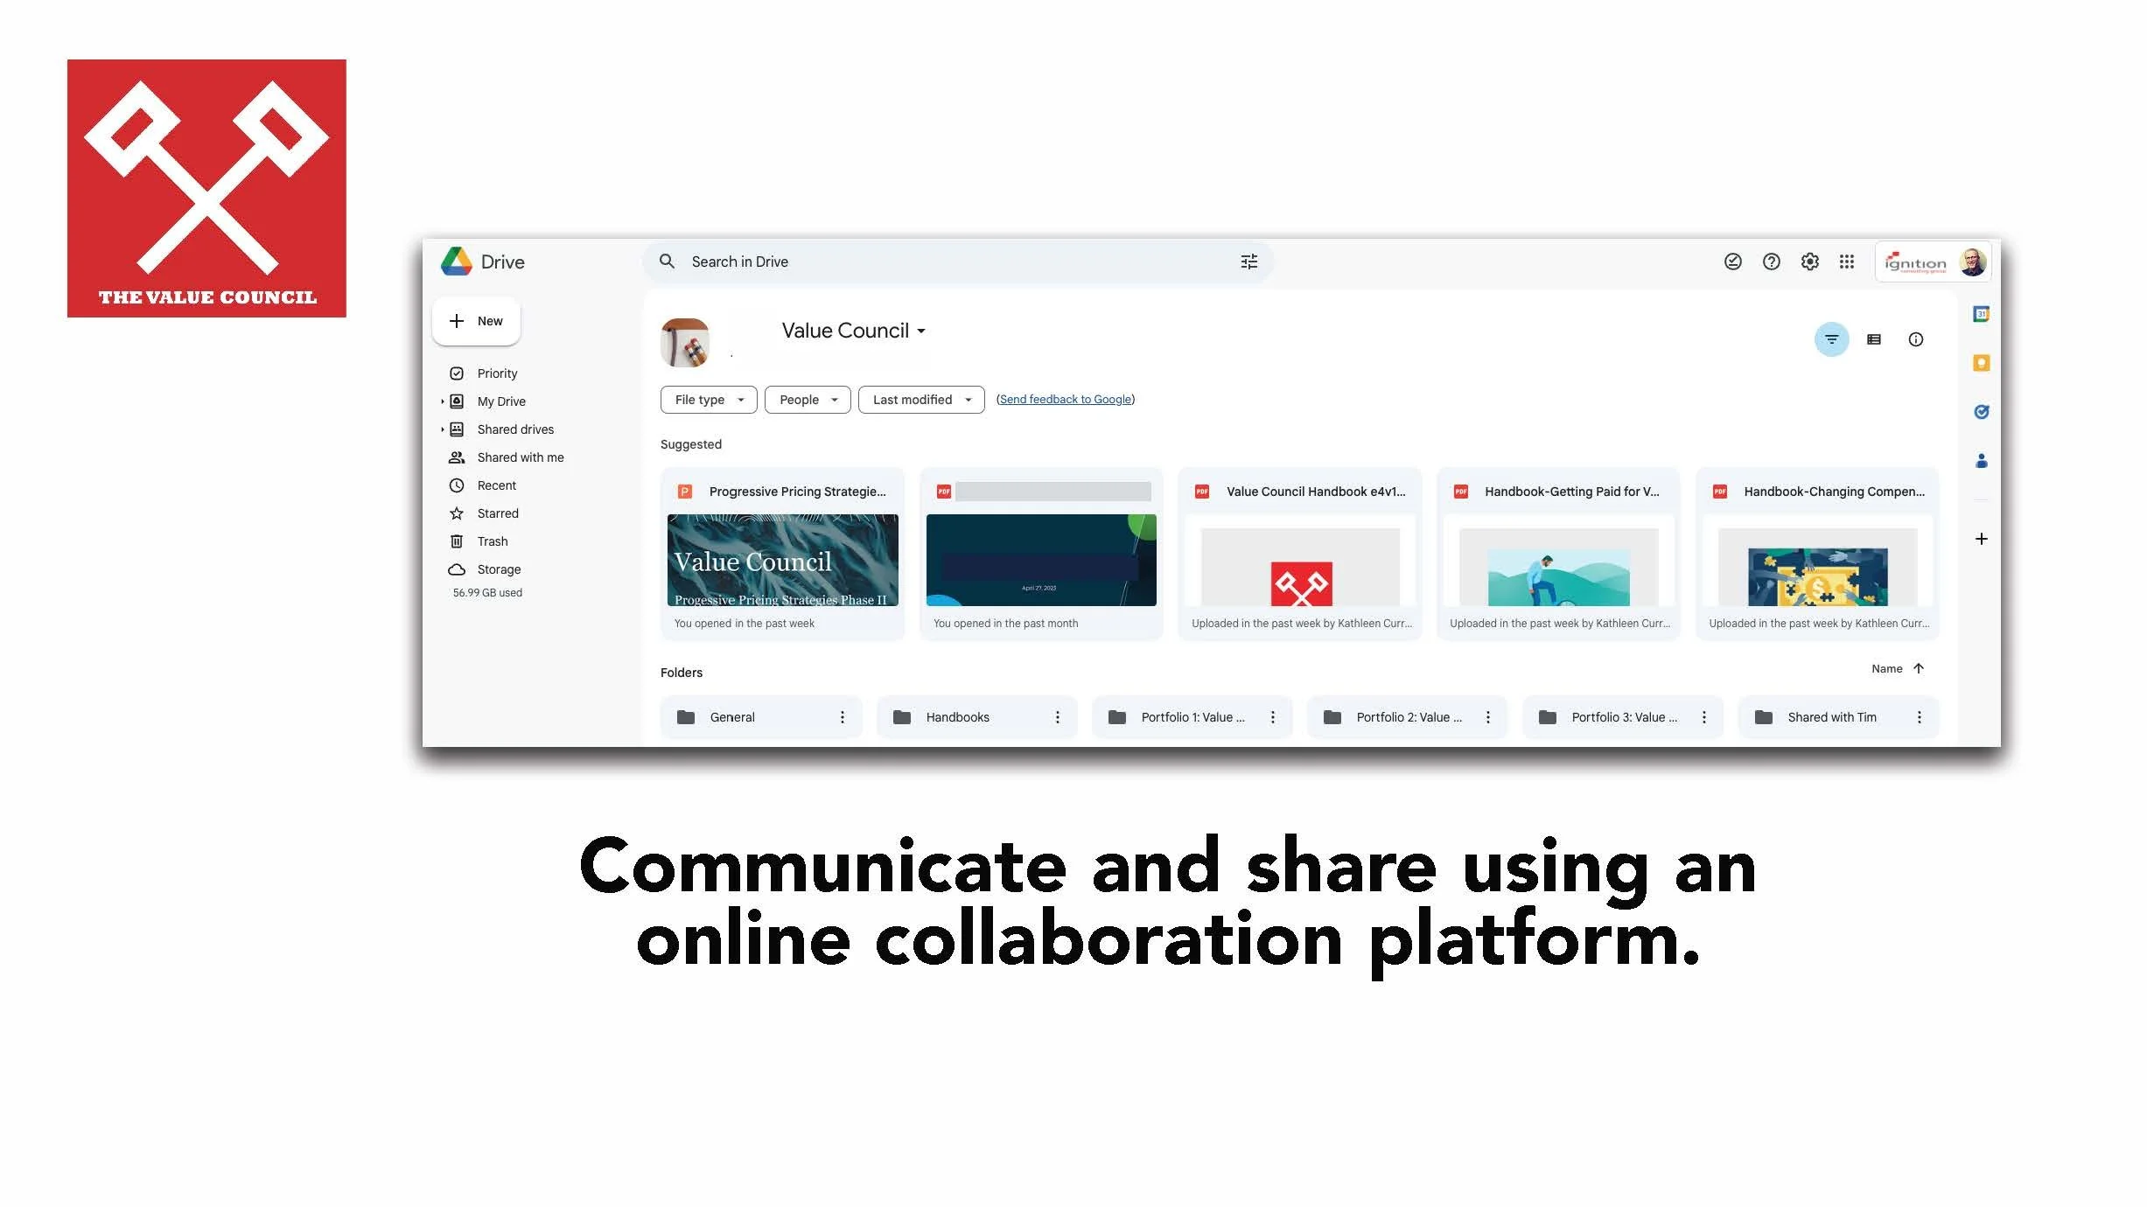Show the view details info icon
The height and width of the screenshot is (1207, 2147).
tap(1915, 339)
